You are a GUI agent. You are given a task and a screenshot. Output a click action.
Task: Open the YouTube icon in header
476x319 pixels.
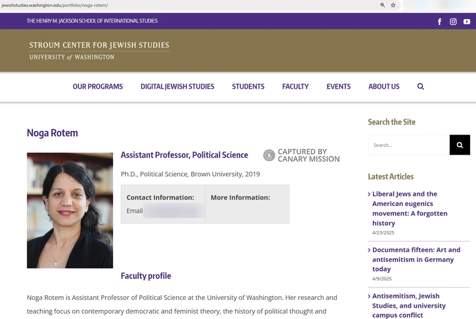pyautogui.click(x=466, y=21)
